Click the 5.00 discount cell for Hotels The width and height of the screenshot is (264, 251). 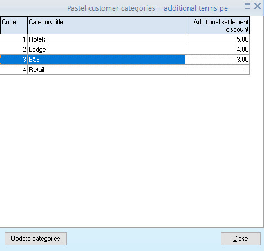217,39
